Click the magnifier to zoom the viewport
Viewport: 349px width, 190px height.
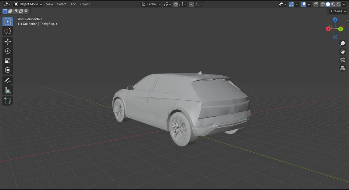tap(343, 43)
